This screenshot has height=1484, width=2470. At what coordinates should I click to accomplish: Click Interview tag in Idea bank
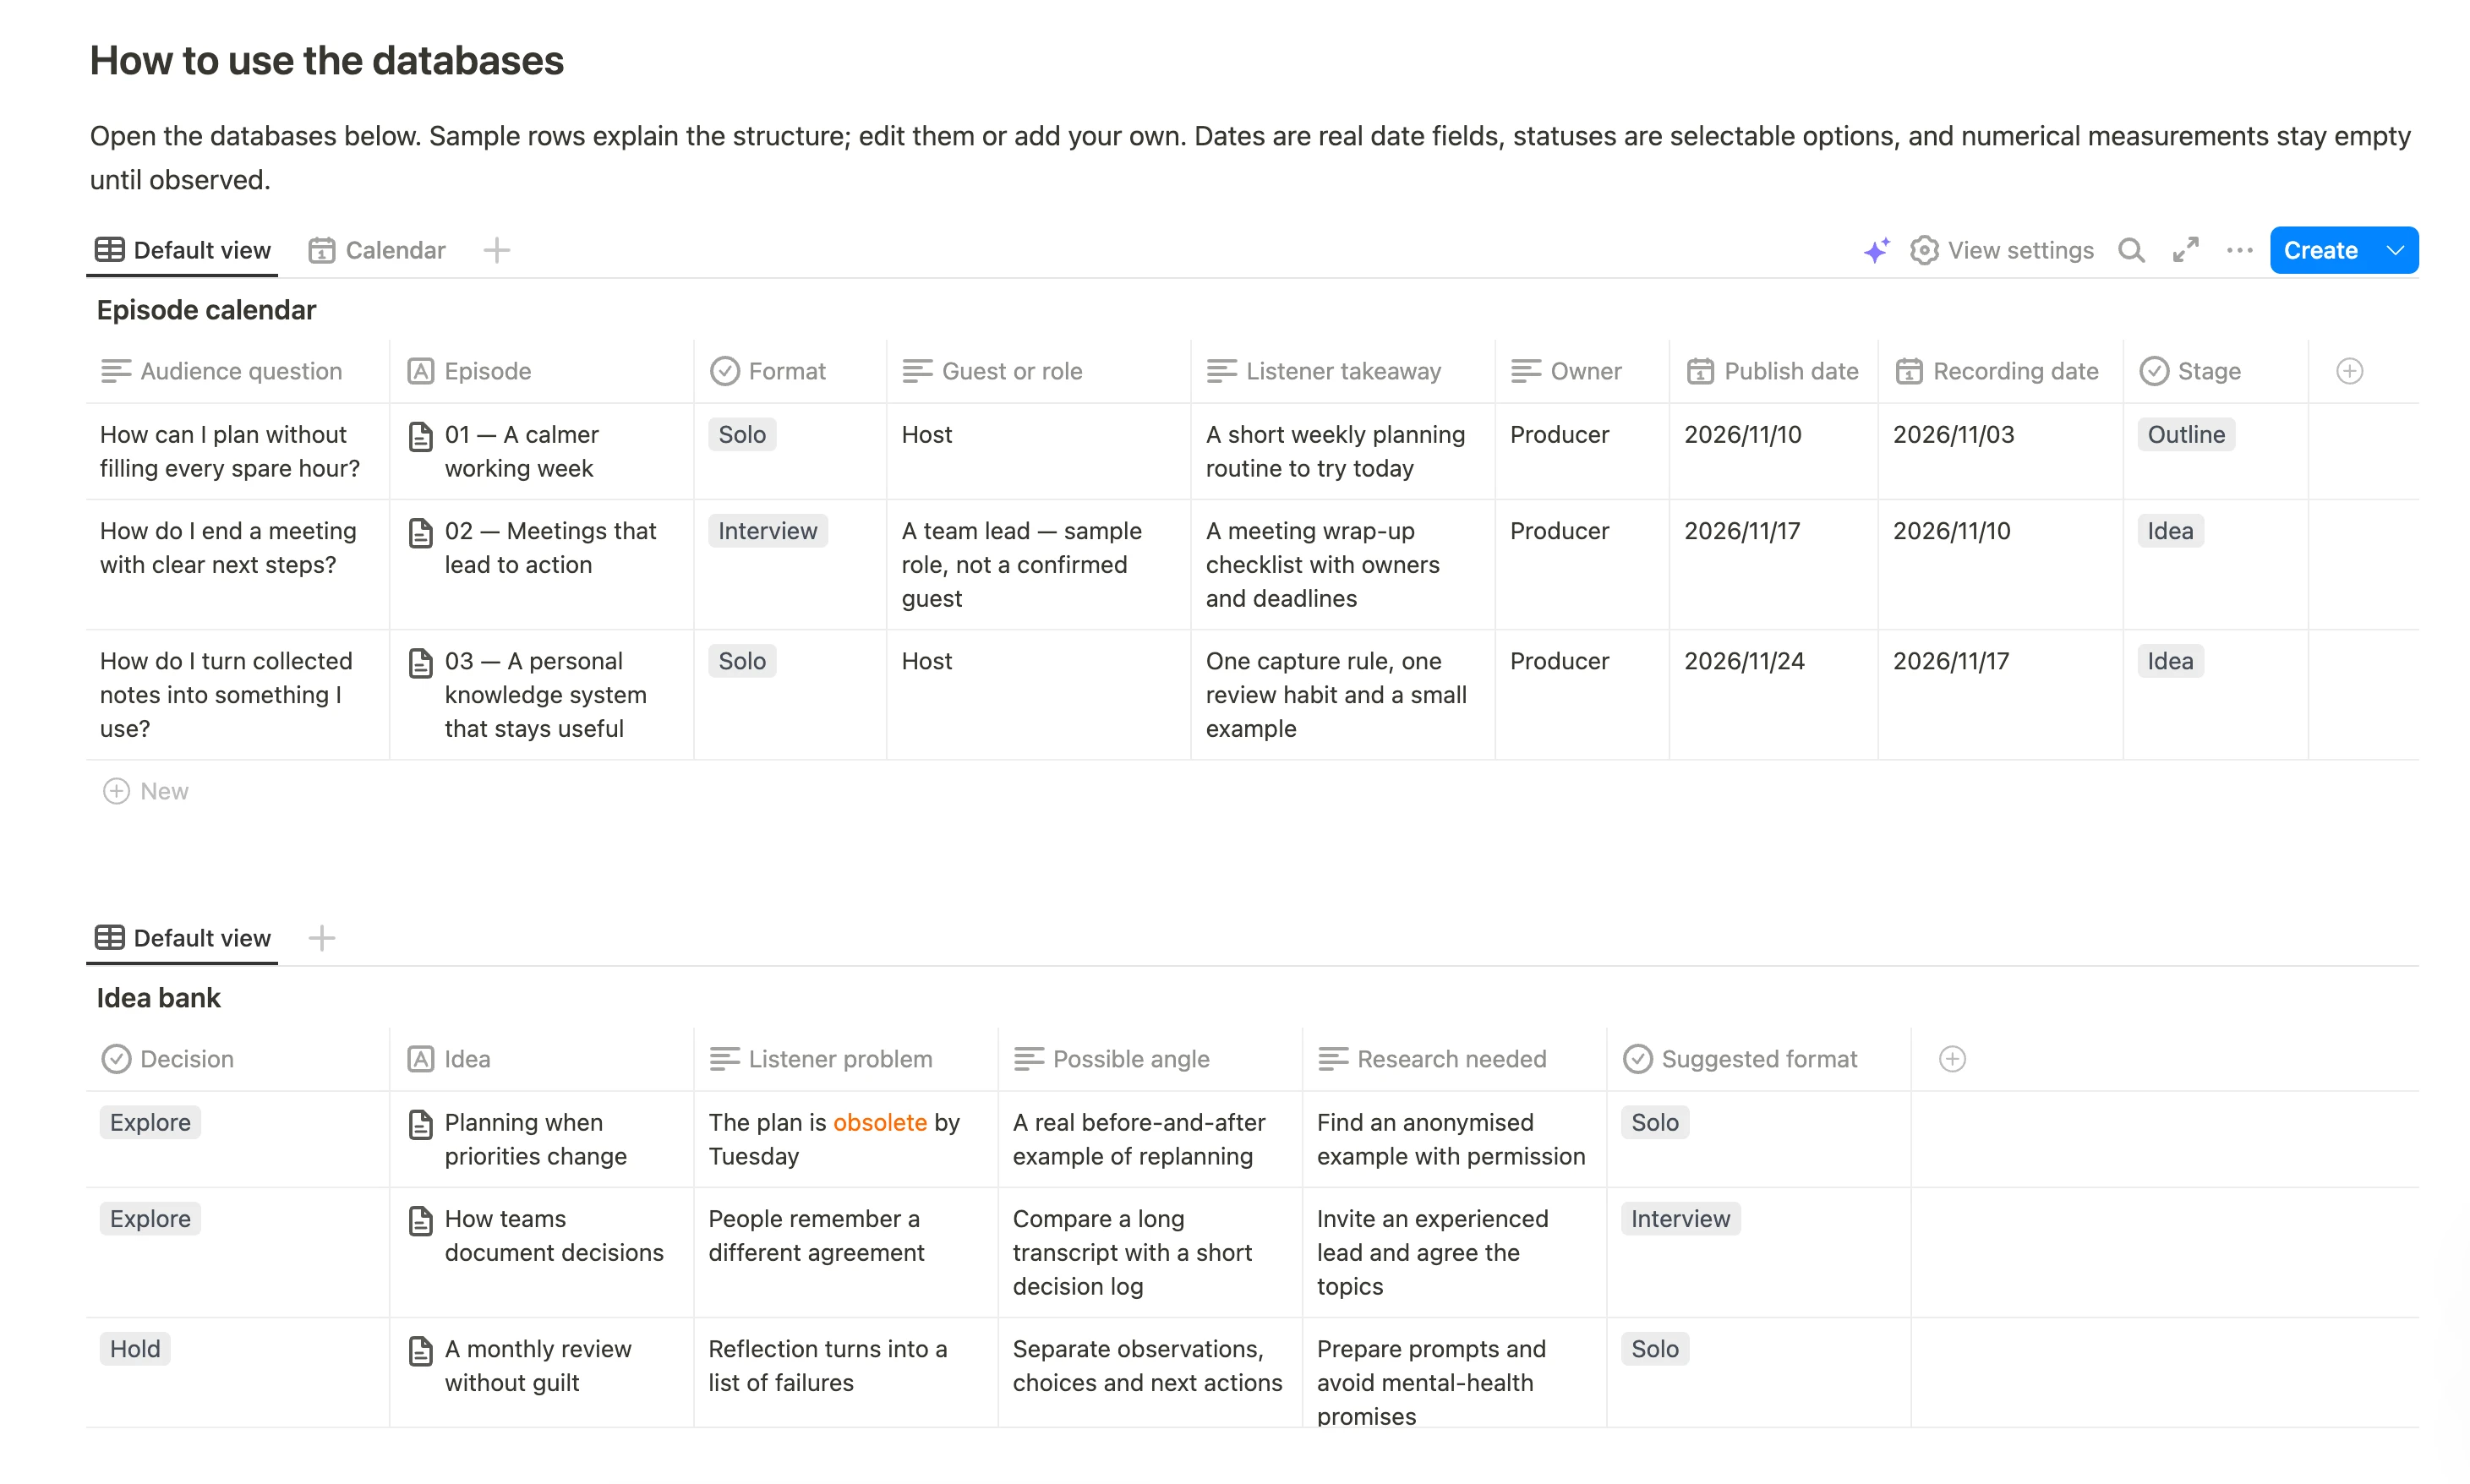click(1680, 1219)
